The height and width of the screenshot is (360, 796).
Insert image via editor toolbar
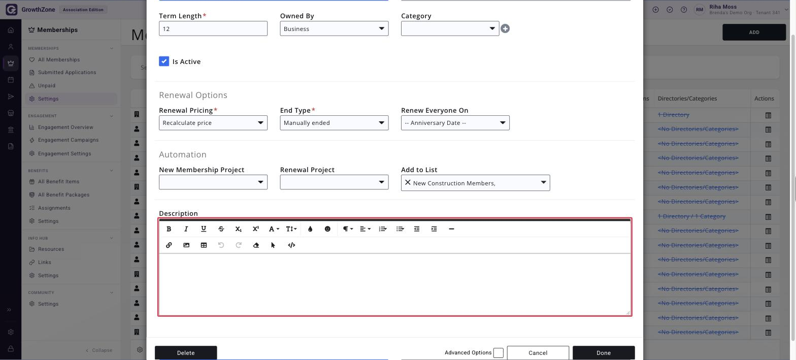tap(186, 245)
